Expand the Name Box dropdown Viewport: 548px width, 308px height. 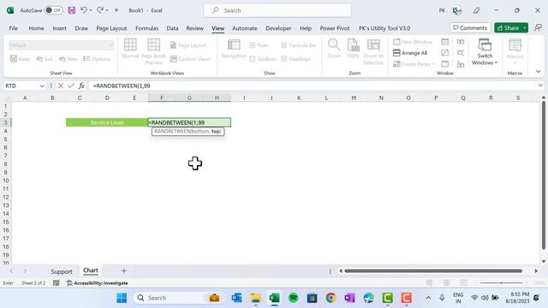coord(42,86)
